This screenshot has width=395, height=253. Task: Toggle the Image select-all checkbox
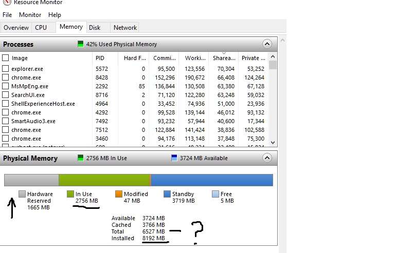coord(5,58)
